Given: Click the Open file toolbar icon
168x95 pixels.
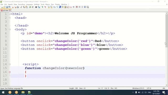Looking at the screenshot, I should point(4,7).
